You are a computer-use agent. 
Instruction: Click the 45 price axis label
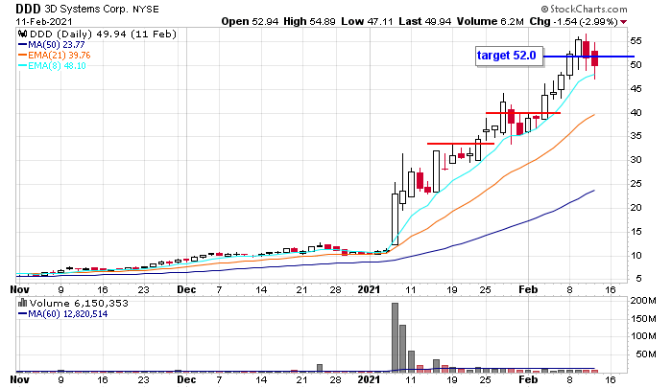636,89
